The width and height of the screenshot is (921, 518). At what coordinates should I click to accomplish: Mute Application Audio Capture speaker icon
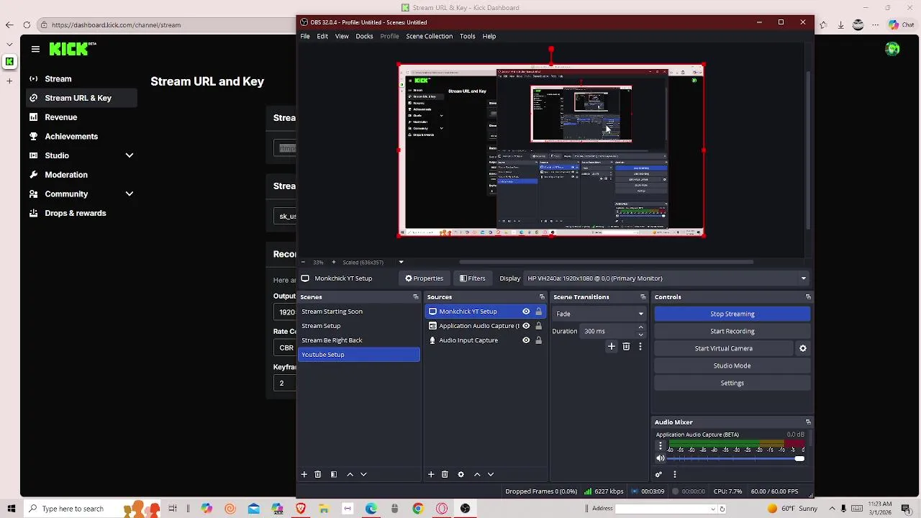661,458
